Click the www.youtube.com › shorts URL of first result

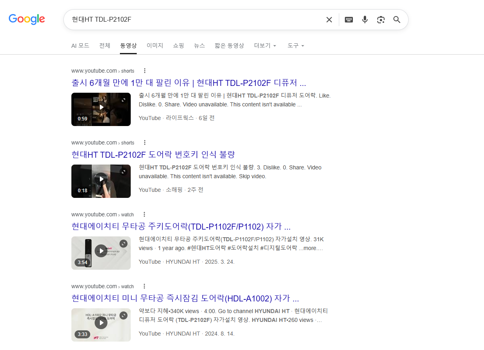pyautogui.click(x=103, y=71)
